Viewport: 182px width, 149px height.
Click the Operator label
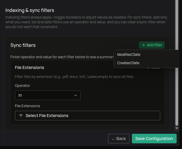click(x=22, y=86)
